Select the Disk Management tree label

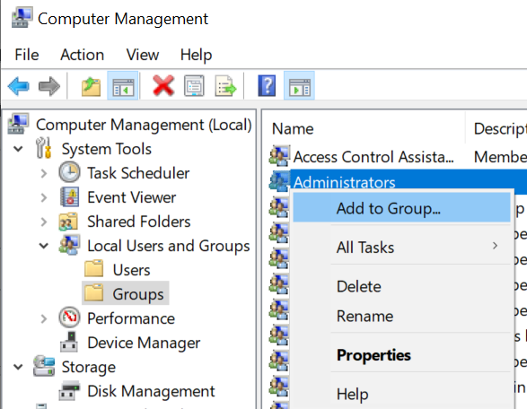click(x=151, y=391)
